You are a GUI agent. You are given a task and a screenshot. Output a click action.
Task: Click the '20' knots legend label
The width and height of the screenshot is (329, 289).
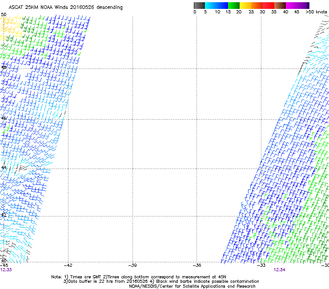pyautogui.click(x=239, y=12)
